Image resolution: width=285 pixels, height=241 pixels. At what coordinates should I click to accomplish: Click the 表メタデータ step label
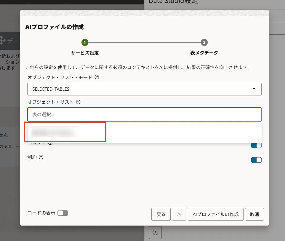(204, 53)
